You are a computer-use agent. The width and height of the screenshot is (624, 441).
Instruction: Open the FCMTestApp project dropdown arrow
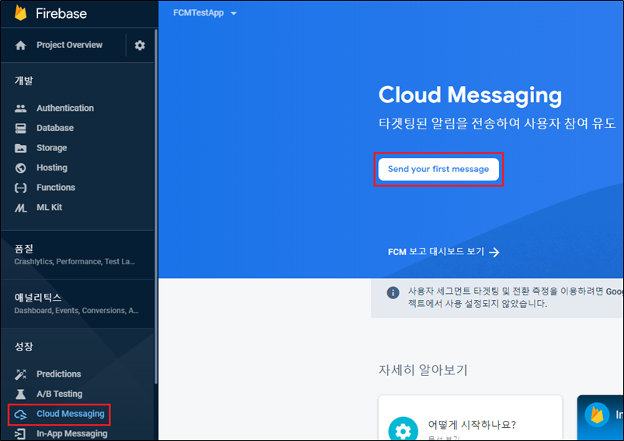tap(234, 13)
